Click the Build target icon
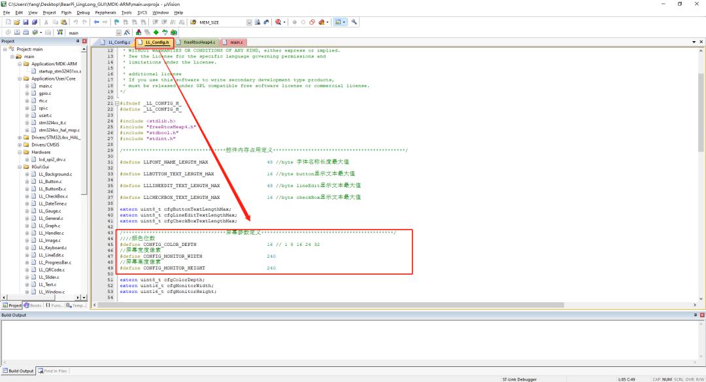Screen dimensions: 706x382 tap(17, 33)
